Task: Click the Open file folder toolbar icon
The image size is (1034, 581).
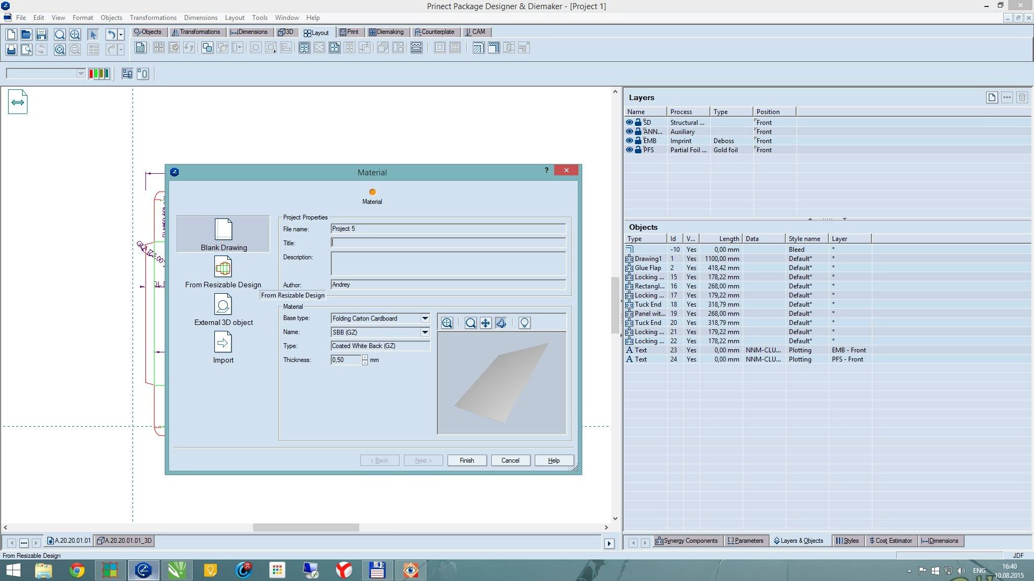Action: [26, 34]
